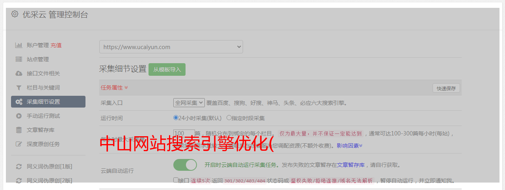Select the 指定时段采集 radio button
Viewport: 505px width, 190px height.
[x=229, y=117]
